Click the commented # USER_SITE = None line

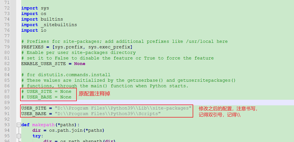46,91
